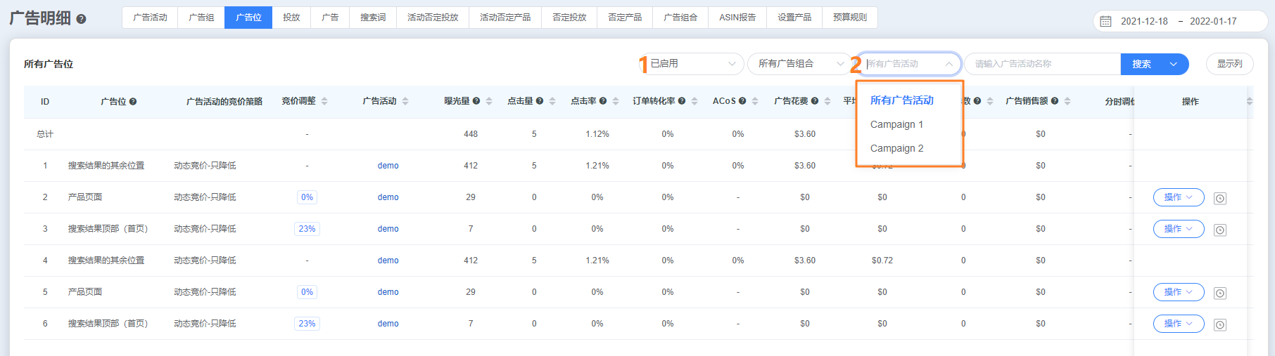Open the 已启用 status dropdown
Viewport: 1275px width, 356px height.
pos(692,64)
